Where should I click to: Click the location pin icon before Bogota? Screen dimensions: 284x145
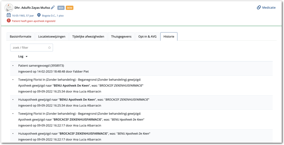[39, 15]
